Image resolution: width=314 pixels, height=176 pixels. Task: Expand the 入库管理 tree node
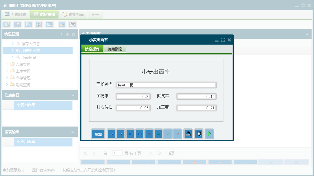pyautogui.click(x=7, y=64)
